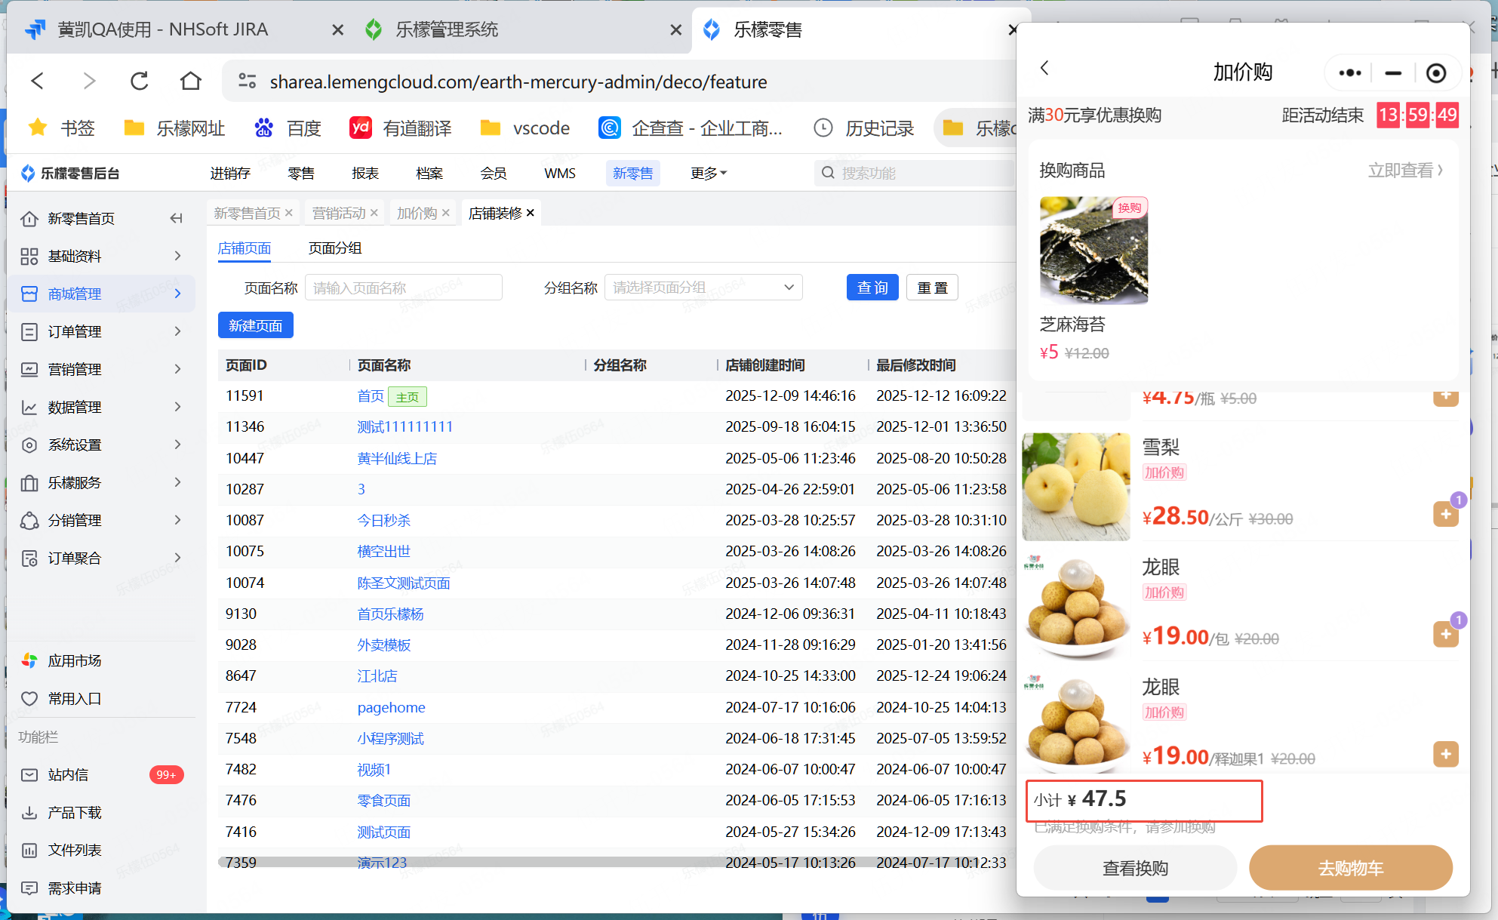Viewport: 1498px width, 920px height.
Task: Select 报表 in top navigation
Action: click(x=365, y=174)
